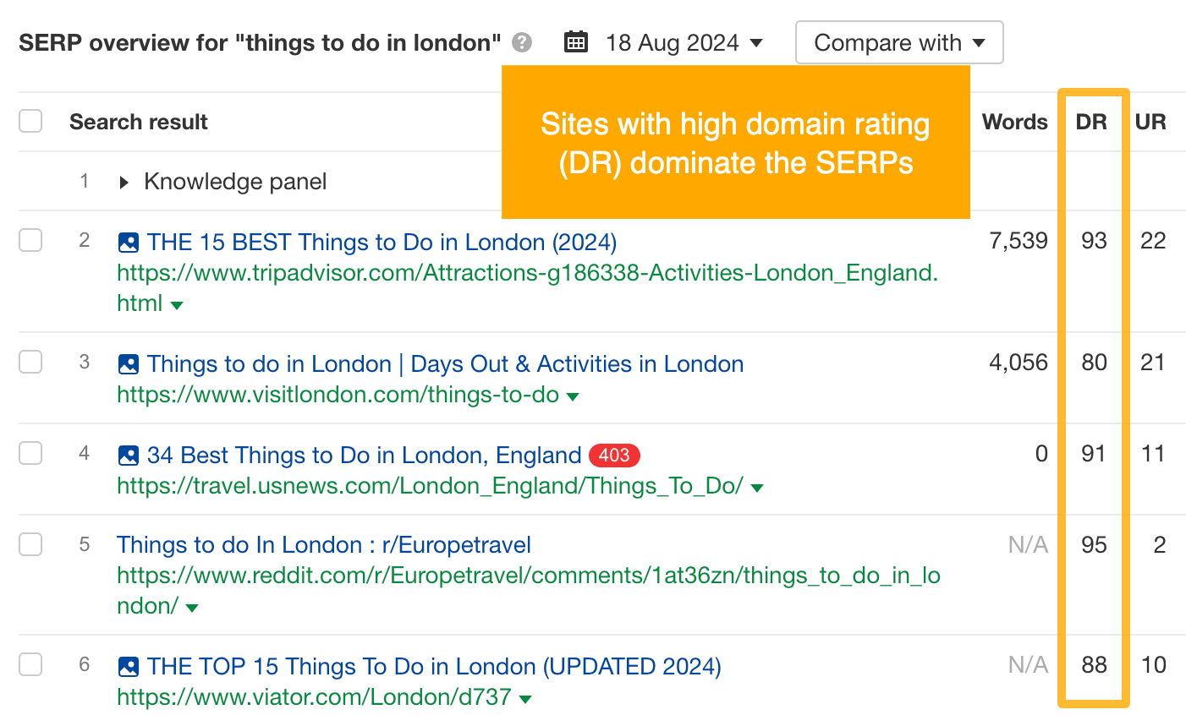The image size is (1186, 715).
Task: Click the help icon beside the SERP overview title
Action: [522, 42]
